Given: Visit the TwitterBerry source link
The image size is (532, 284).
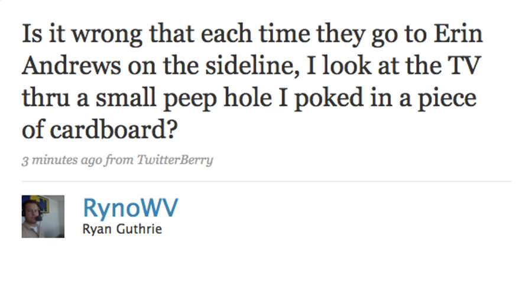Looking at the screenshot, I should pyautogui.click(x=175, y=159).
